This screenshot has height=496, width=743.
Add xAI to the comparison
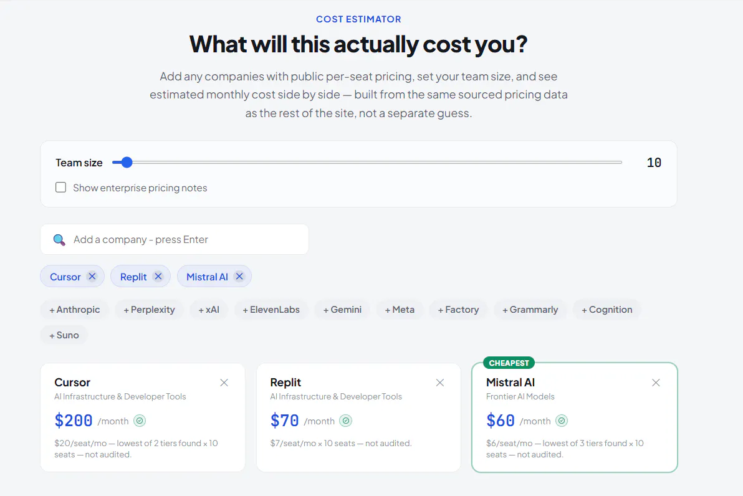[x=208, y=310]
